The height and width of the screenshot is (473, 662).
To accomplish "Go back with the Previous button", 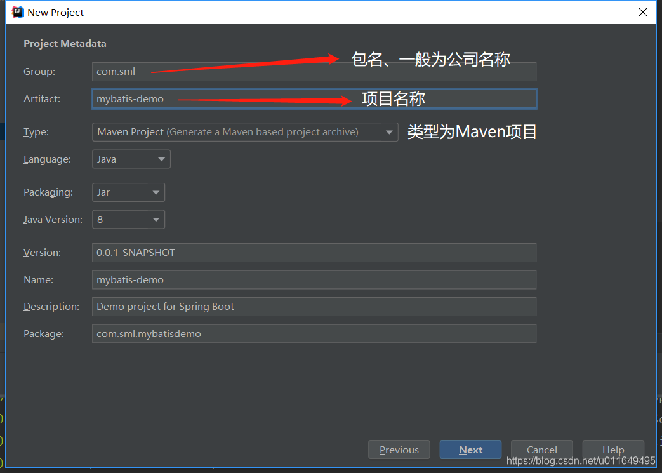I will (399, 450).
